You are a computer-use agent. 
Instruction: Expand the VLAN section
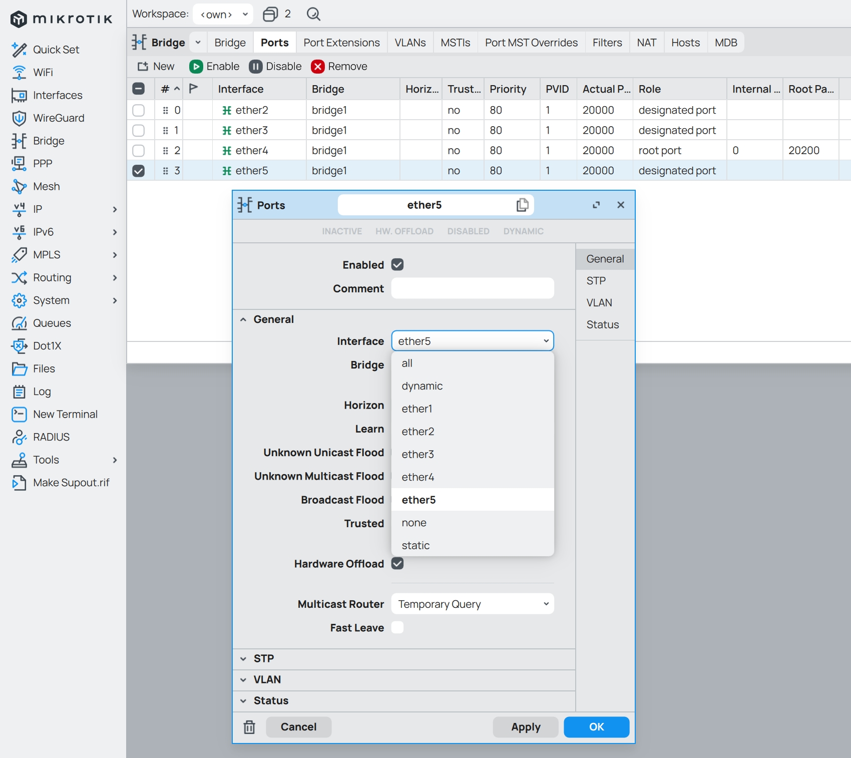(x=404, y=679)
